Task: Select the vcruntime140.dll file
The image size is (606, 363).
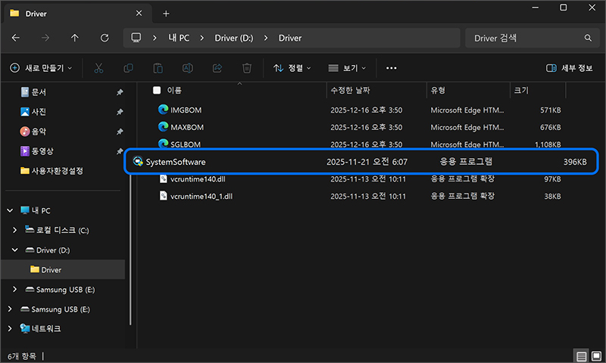Action: click(198, 179)
